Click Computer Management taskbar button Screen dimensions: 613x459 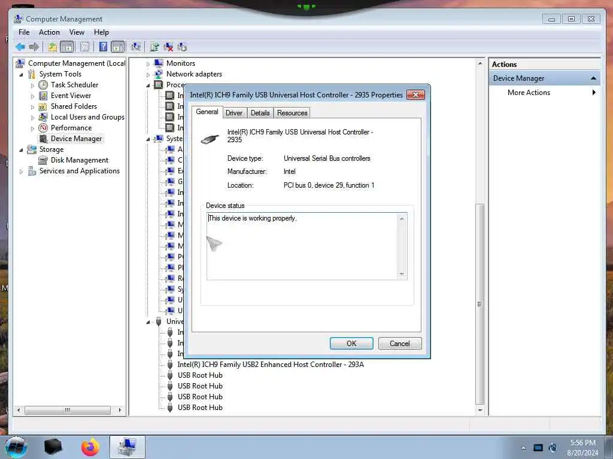click(x=128, y=447)
